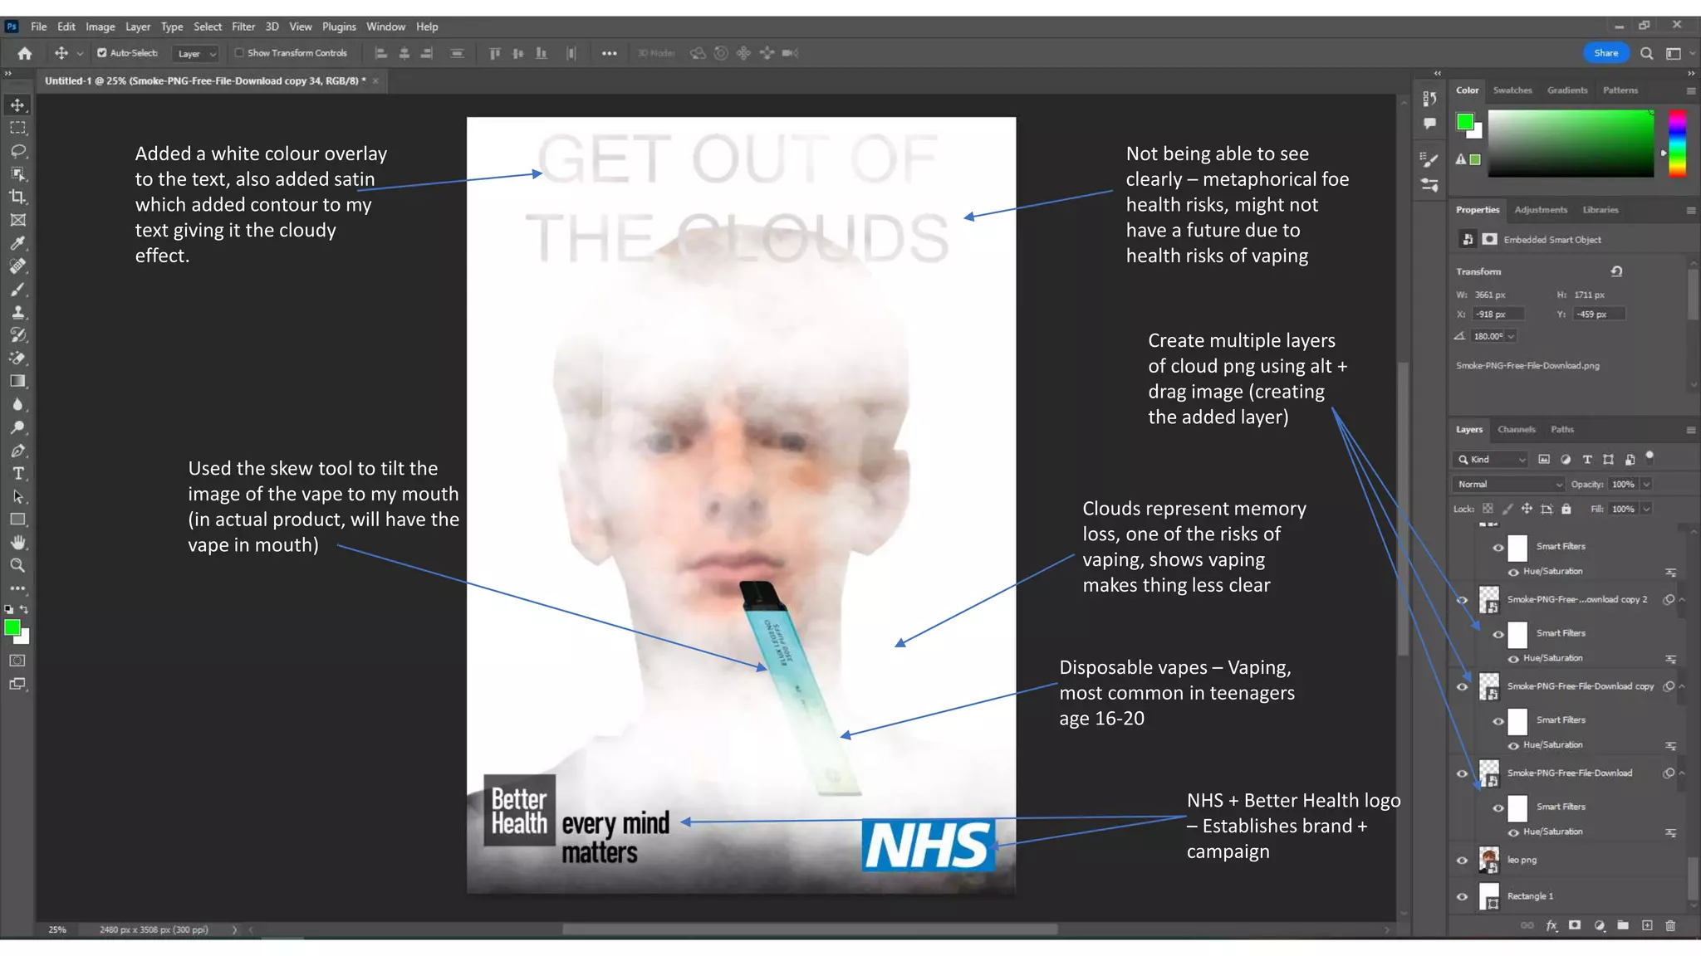This screenshot has height=956, width=1701.
Task: Select the Horizontal Type tool
Action: coord(17,474)
